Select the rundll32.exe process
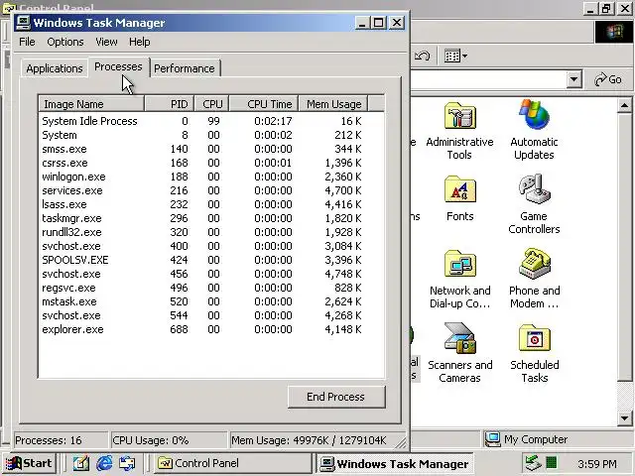This screenshot has height=476, width=635. (x=202, y=232)
